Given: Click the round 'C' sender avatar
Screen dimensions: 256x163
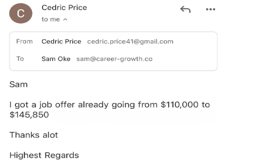Looking at the screenshot, I should [x=21, y=14].
